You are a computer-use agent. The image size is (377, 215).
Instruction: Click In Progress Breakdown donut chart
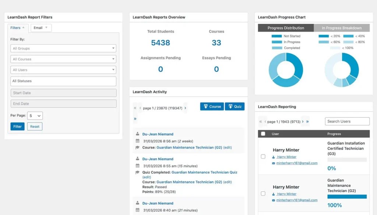click(342, 70)
